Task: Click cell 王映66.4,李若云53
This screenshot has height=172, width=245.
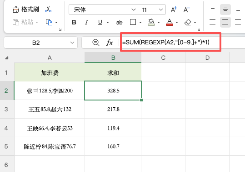Action: tap(50, 128)
